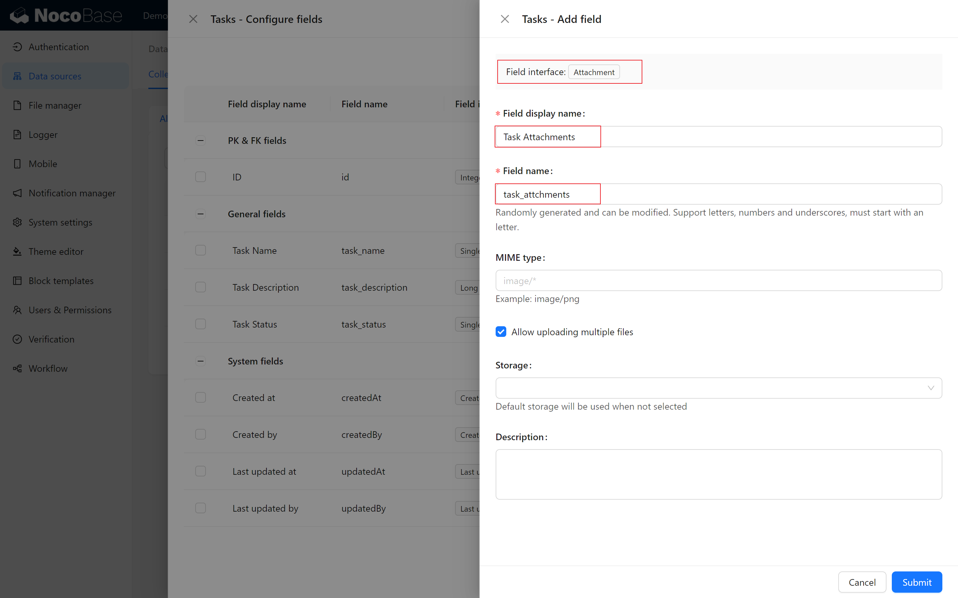Click the Description text area
Viewport: 958px width, 598px height.
pos(718,474)
